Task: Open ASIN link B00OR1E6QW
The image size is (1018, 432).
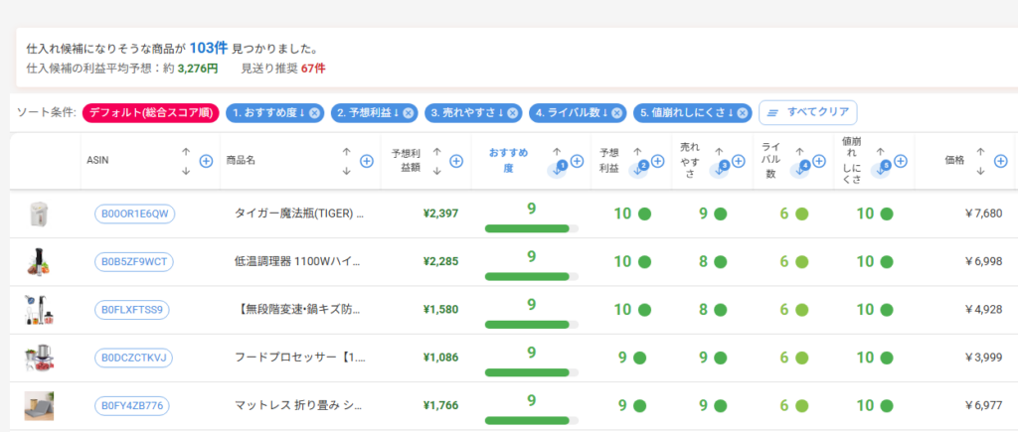Action: [x=134, y=214]
